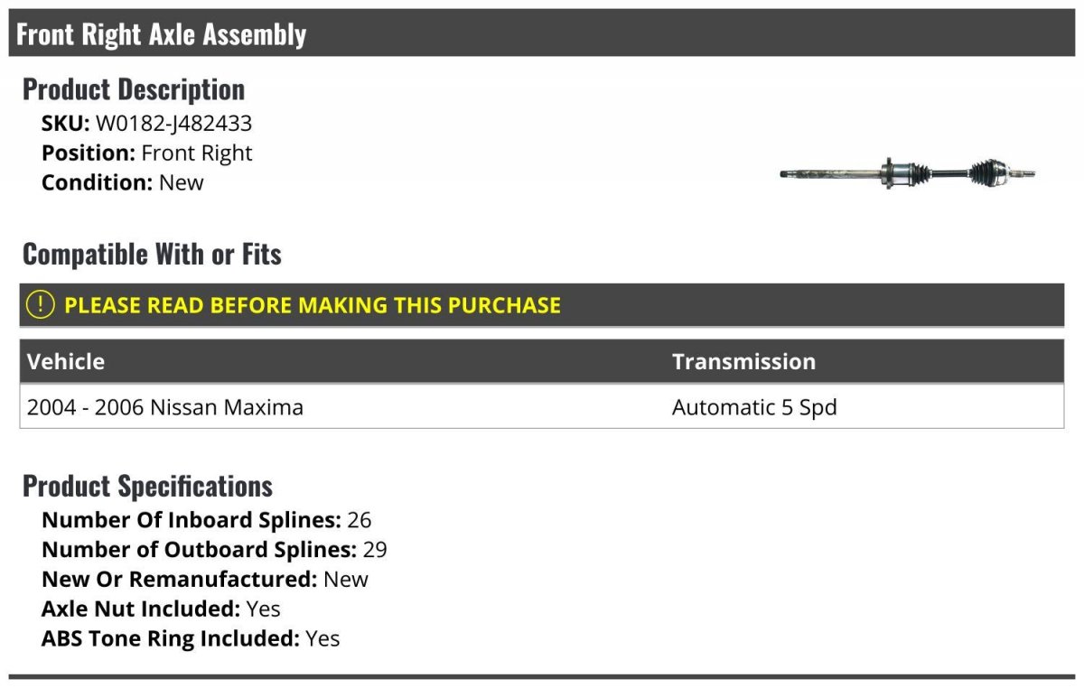Click the "Number Of Inboard Splines" label
1084x688 pixels.
tap(192, 520)
